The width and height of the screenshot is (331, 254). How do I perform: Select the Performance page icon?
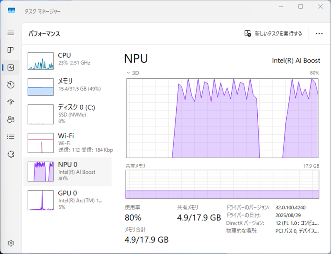click(x=11, y=68)
